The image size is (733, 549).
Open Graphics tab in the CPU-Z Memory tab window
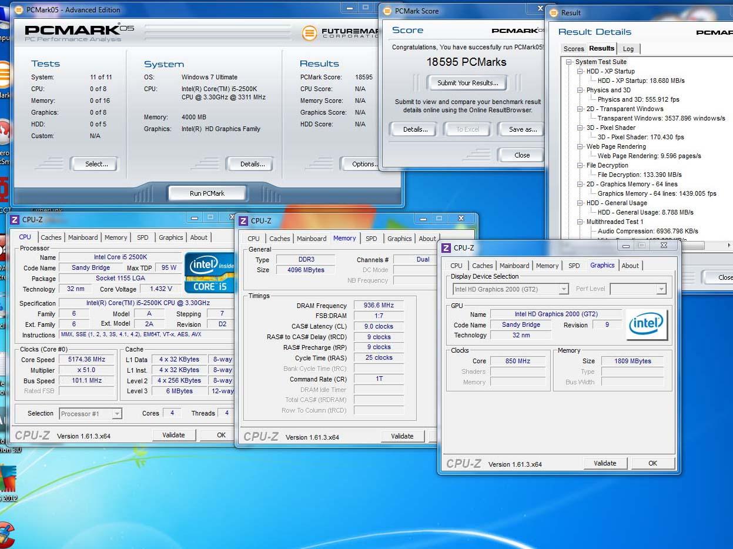[400, 239]
